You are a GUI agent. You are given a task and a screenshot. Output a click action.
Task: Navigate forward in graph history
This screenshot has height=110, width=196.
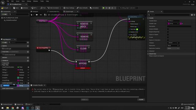pyautogui.click(x=41, y=15)
